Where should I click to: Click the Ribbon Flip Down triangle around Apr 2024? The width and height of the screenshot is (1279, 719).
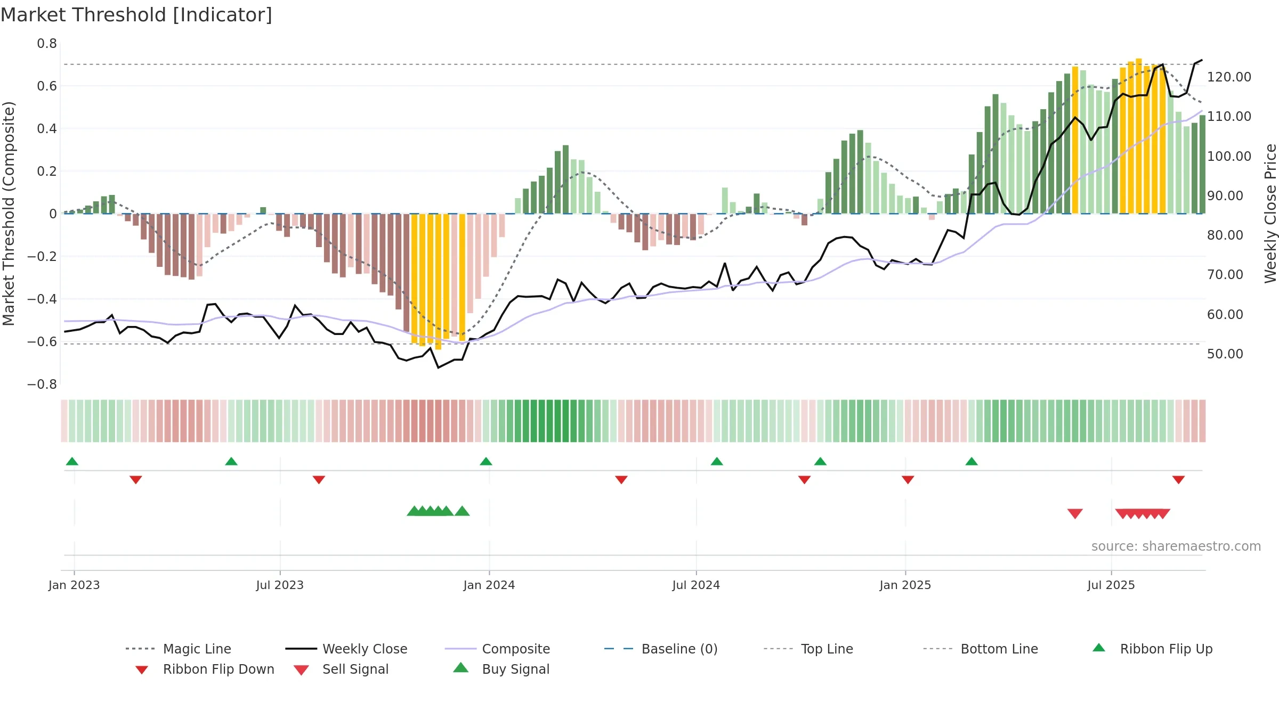[x=621, y=480]
